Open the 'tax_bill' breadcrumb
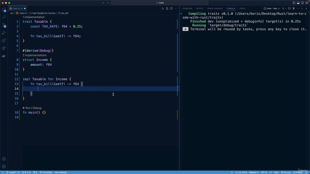The height and width of the screenshot is (174, 310). pyautogui.click(x=63, y=13)
